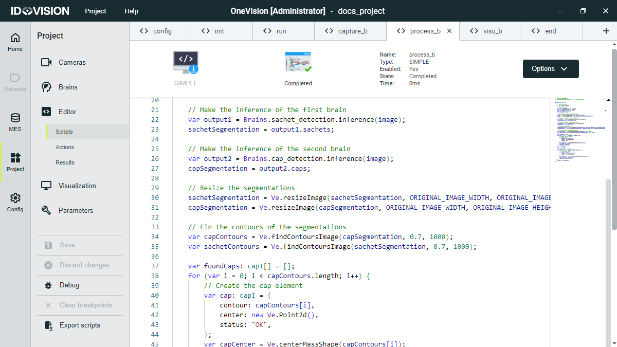This screenshot has height=347, width=617.
Task: Click the Export scripts icon
Action: point(48,325)
